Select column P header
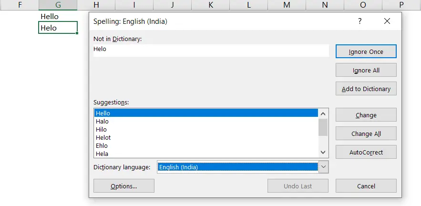The image size is (421, 206). 401,5
